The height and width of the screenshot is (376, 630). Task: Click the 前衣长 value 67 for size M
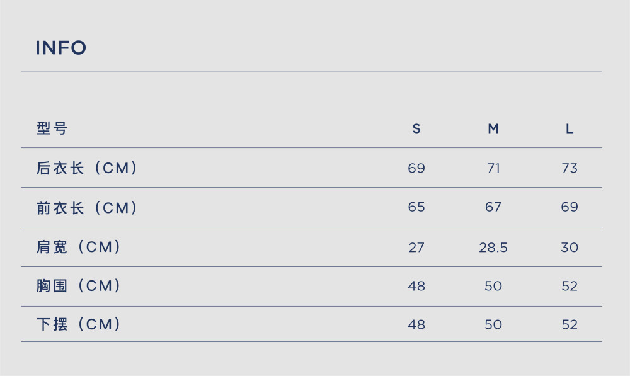(493, 207)
